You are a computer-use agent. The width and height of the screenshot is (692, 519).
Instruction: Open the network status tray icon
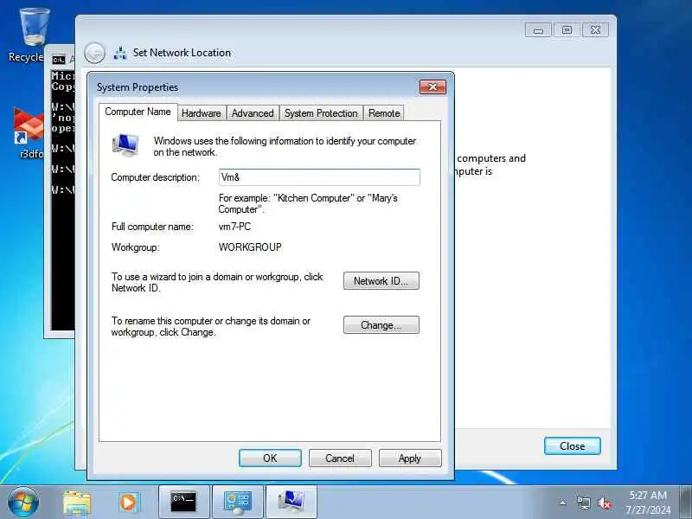coord(583,503)
